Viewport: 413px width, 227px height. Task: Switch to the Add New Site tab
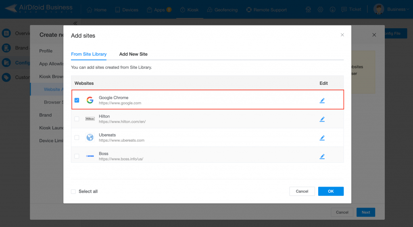click(x=133, y=54)
